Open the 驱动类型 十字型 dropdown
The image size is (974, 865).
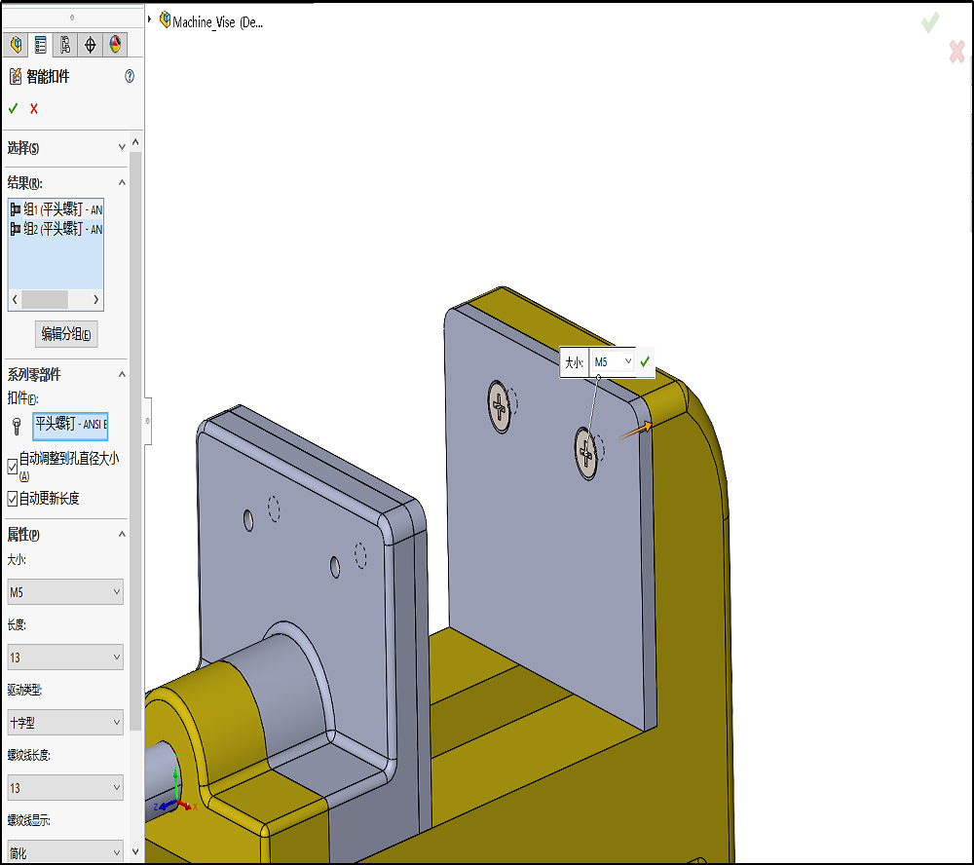pos(65,723)
